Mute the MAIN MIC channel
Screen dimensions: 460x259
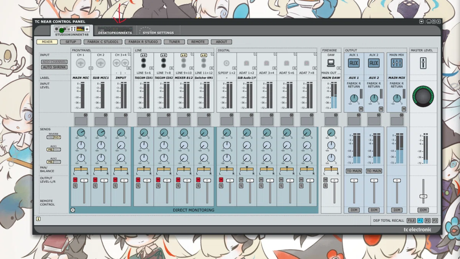click(x=75, y=180)
